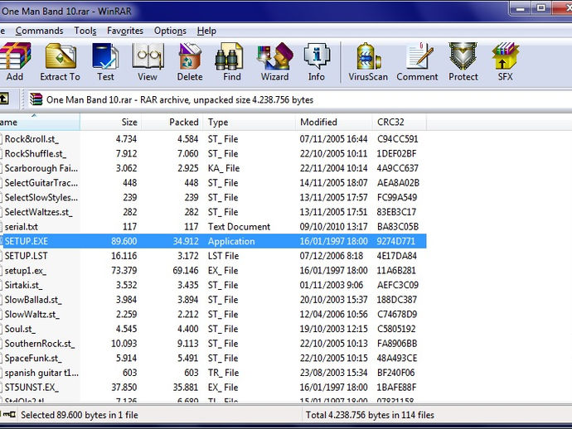Image resolution: width=572 pixels, height=429 pixels.
Task: Select the SETUP.LST file
Action: [x=26, y=256]
